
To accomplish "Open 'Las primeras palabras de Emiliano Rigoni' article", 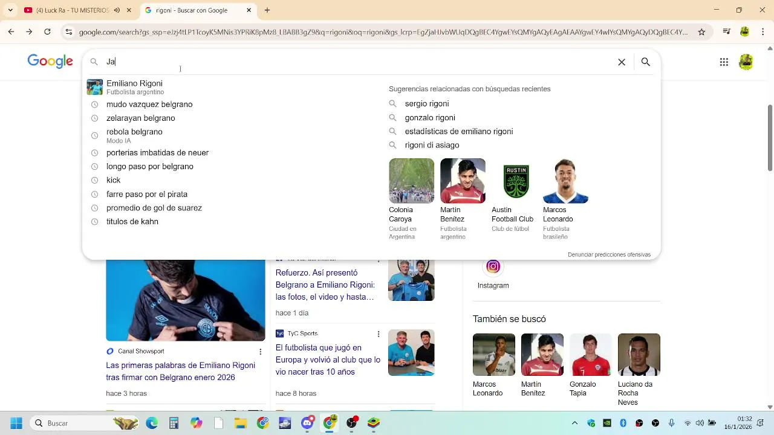I will click(x=181, y=372).
